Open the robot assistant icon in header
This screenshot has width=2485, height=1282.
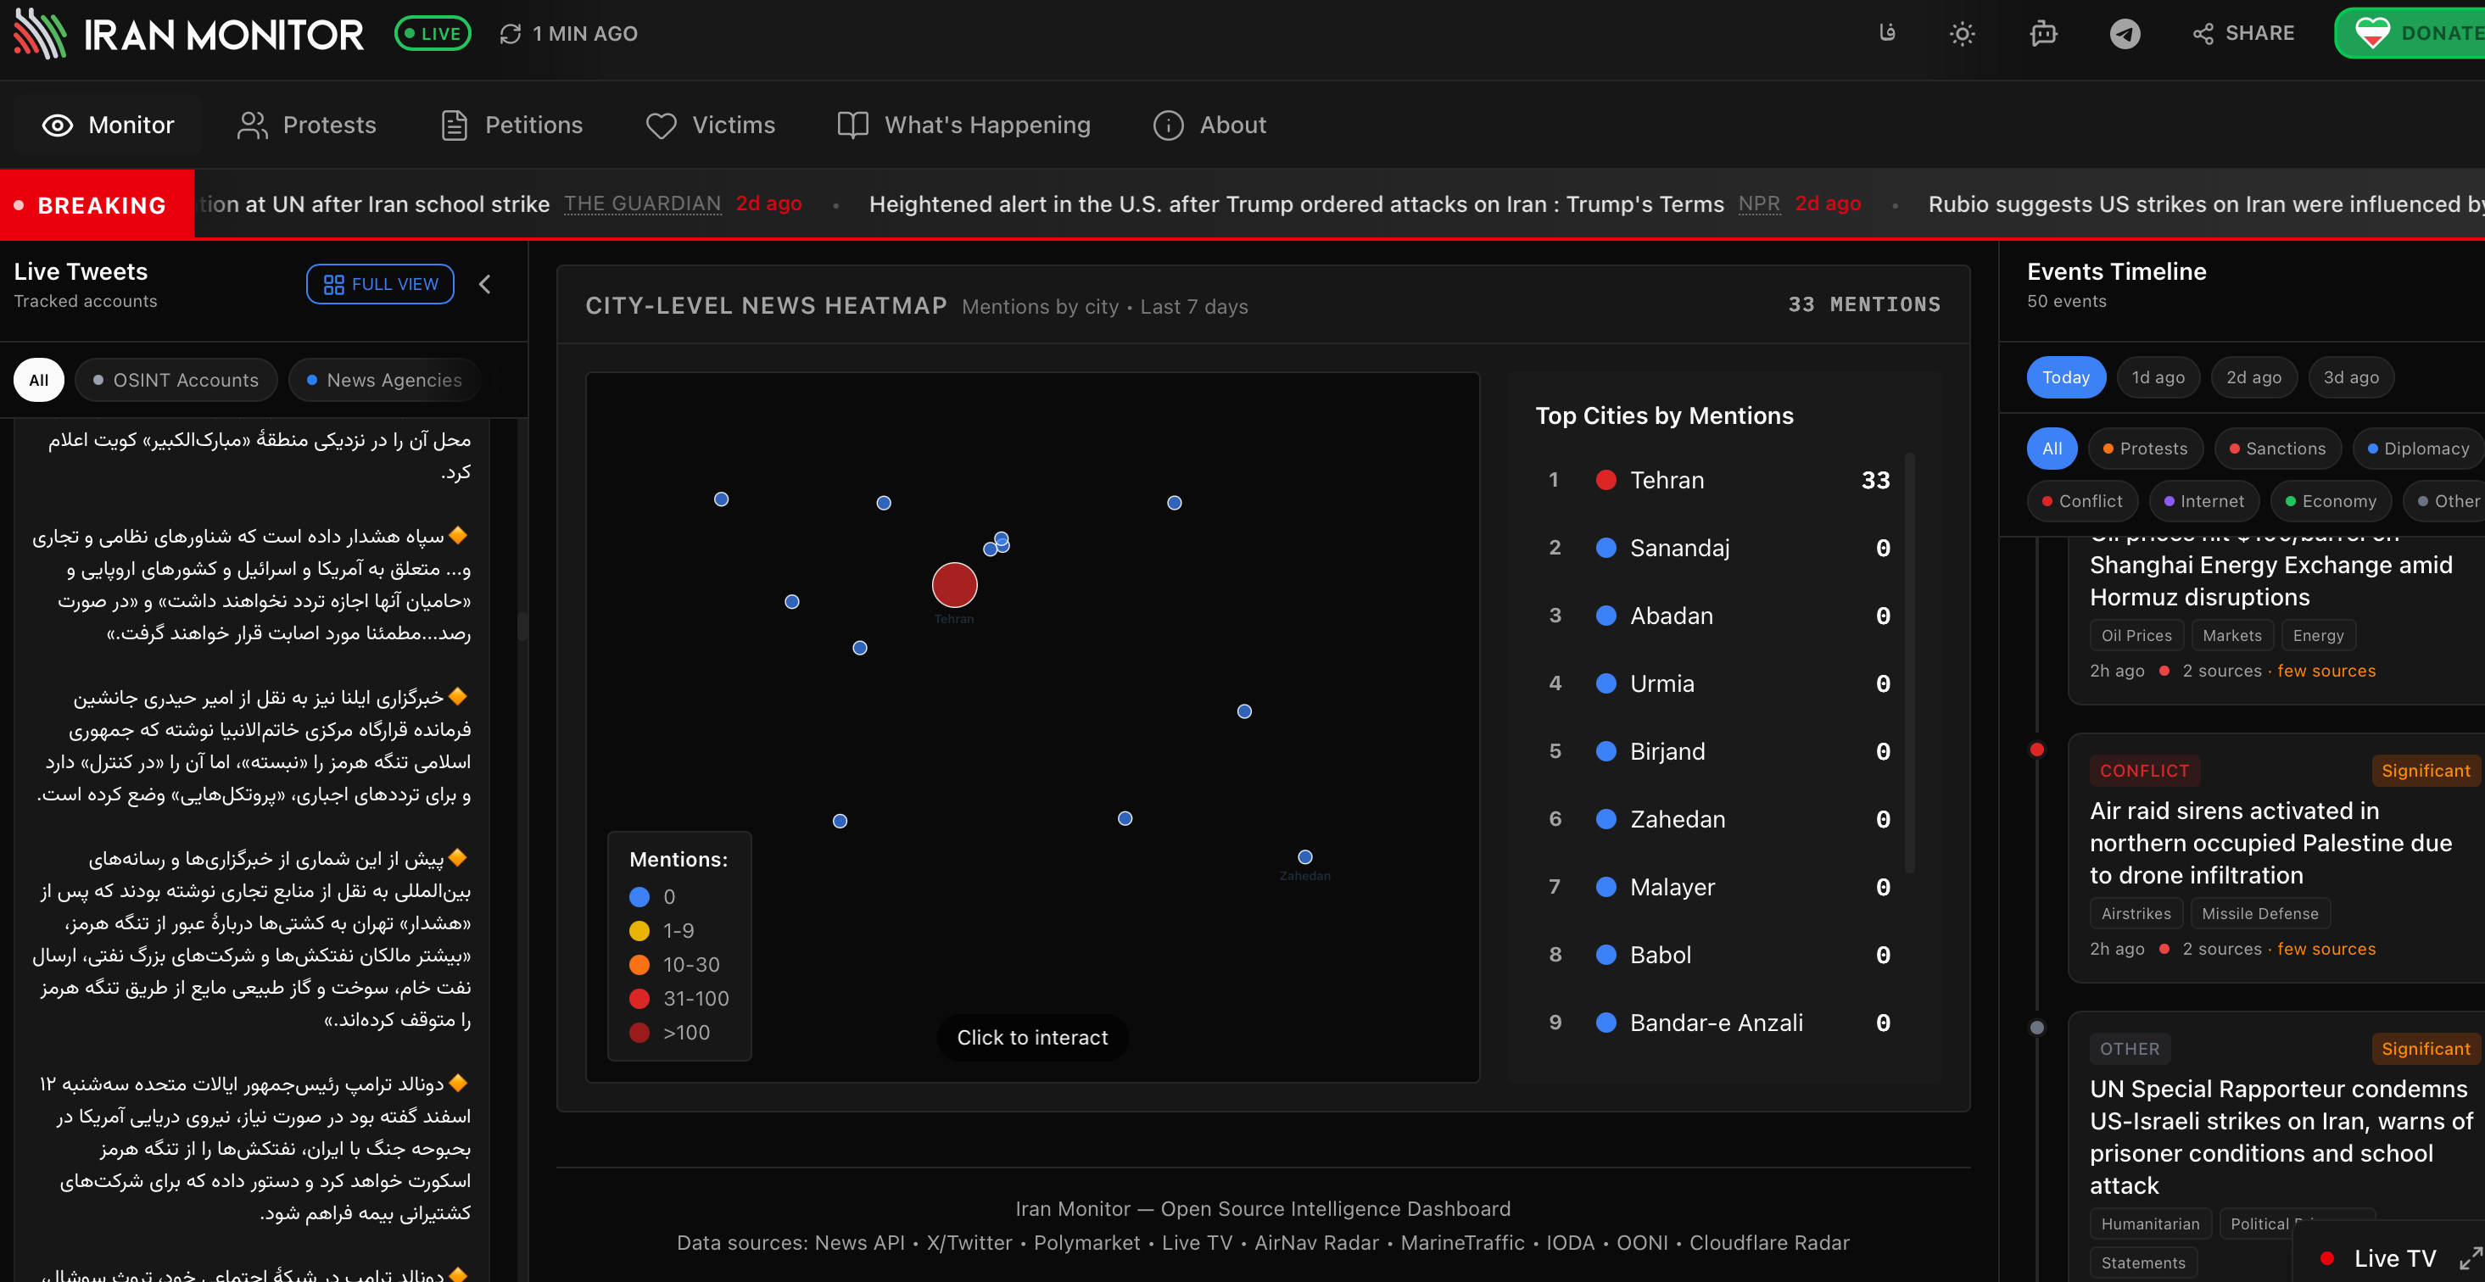(x=2043, y=34)
